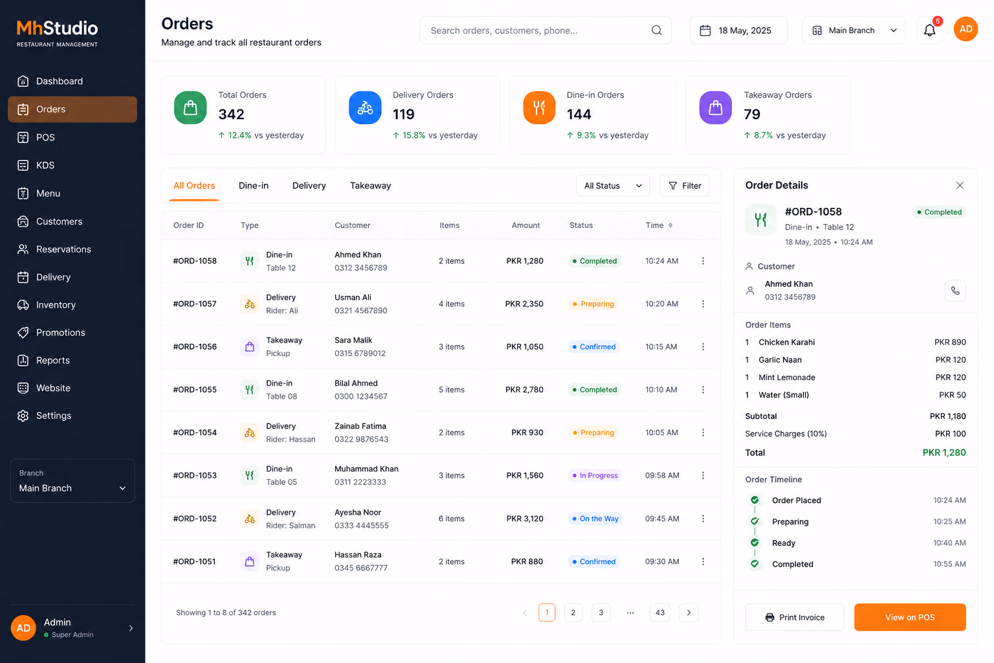This screenshot has height=663, width=994.
Task: Select order row #ORD-1055
Action: click(441, 390)
